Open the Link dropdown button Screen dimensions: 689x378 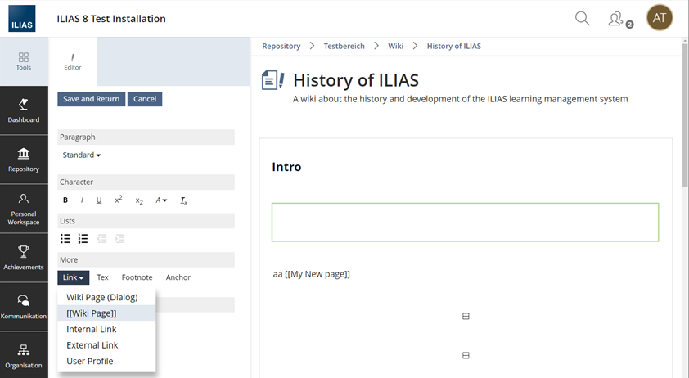(74, 277)
